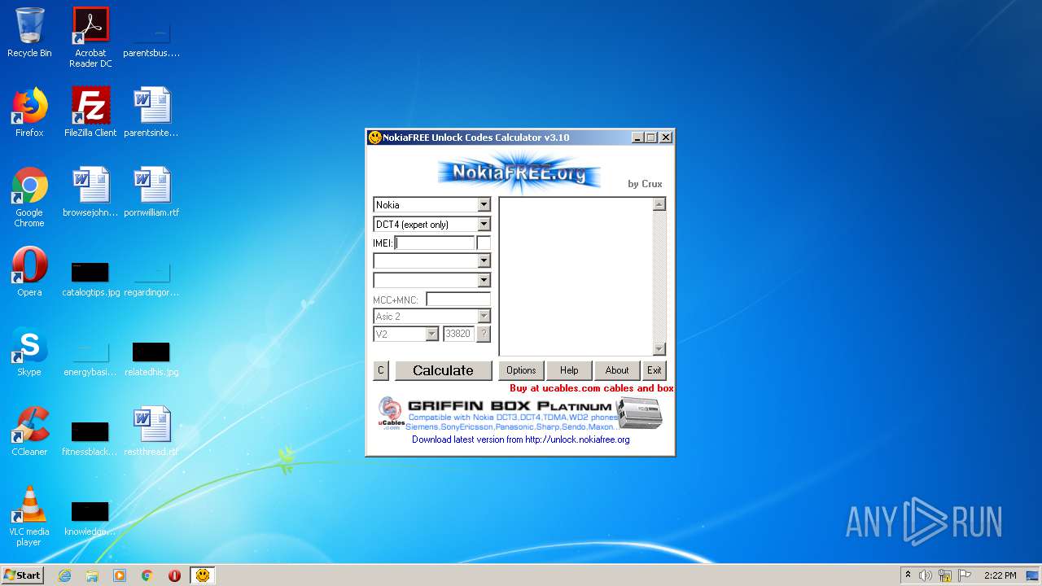Click results box scroll up arrow

(659, 204)
